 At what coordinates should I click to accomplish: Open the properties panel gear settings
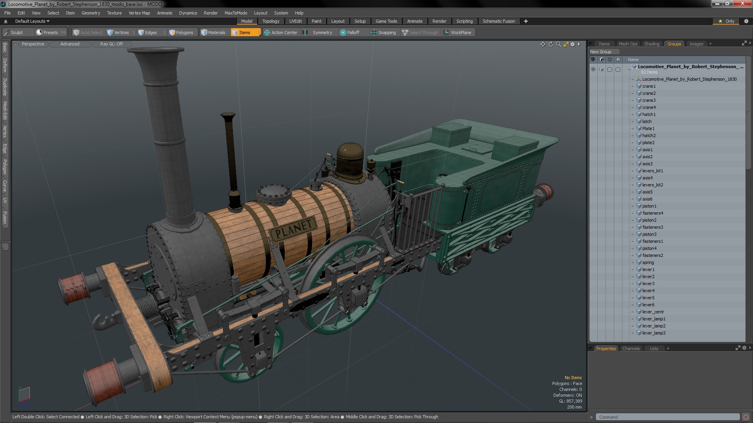(x=744, y=348)
